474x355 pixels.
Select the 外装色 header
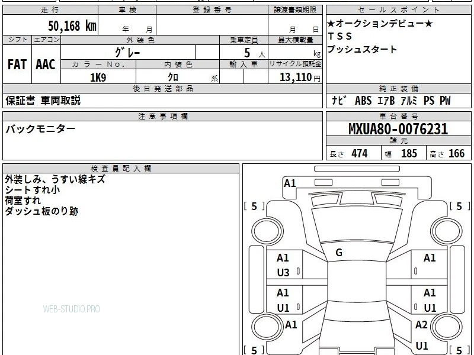pos(140,40)
